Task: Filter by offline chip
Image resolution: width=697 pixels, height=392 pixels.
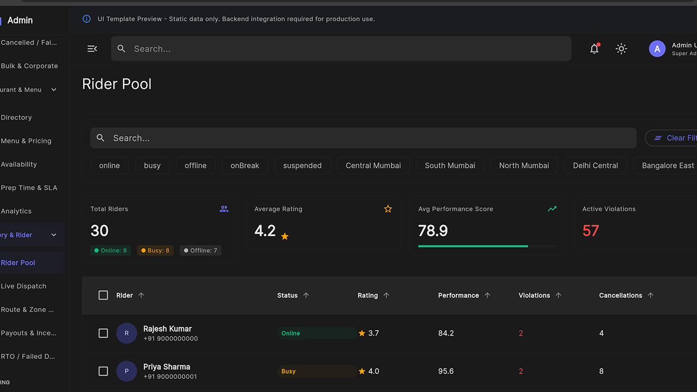Action: (x=195, y=166)
